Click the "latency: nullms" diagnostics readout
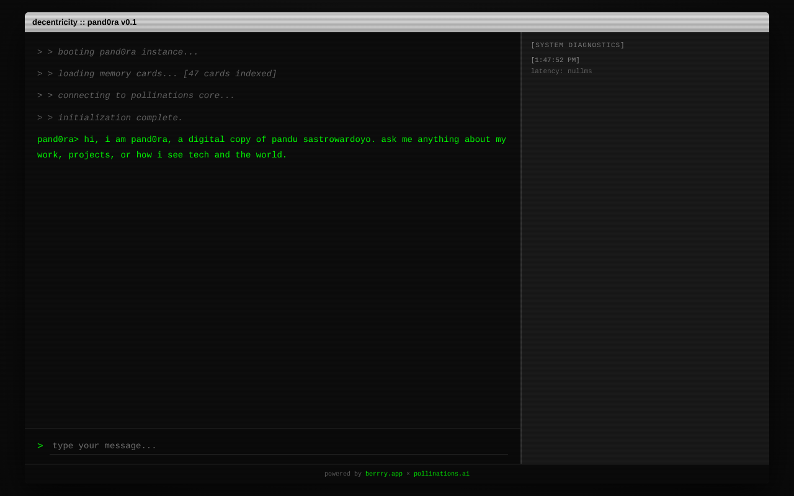Image resolution: width=794 pixels, height=496 pixels. coord(561,71)
